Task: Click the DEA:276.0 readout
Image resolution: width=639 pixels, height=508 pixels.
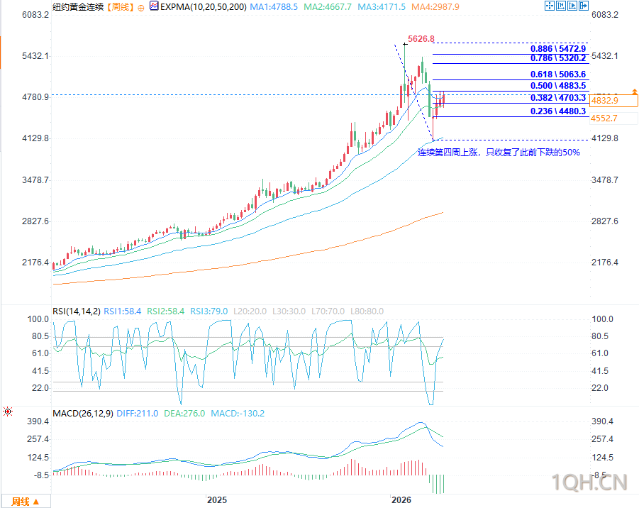Action: coord(184,414)
